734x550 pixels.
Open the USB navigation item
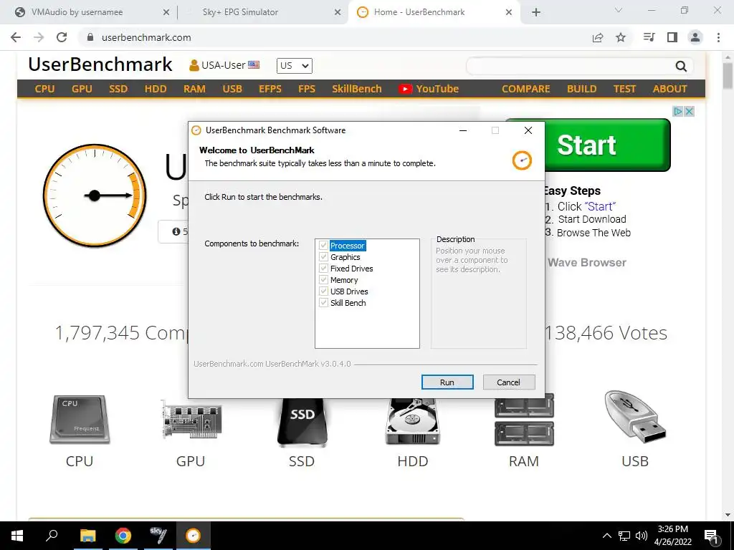(232, 89)
